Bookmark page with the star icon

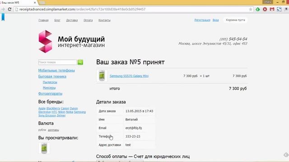coord(251,9)
